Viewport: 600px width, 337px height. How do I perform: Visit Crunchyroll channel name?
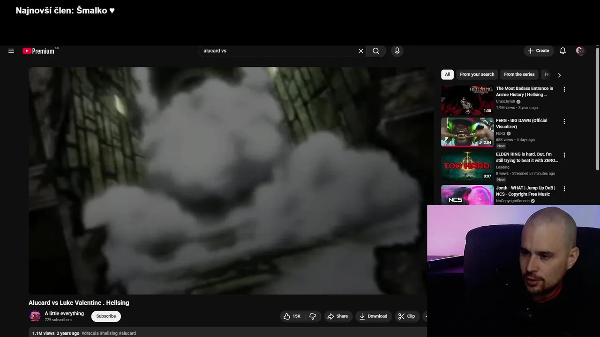point(505,102)
